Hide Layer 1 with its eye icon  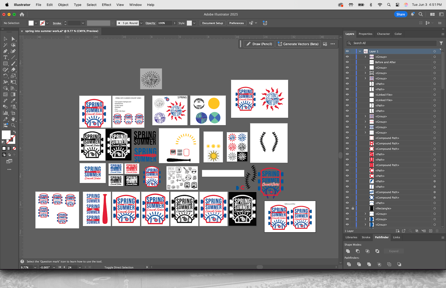coord(347,51)
